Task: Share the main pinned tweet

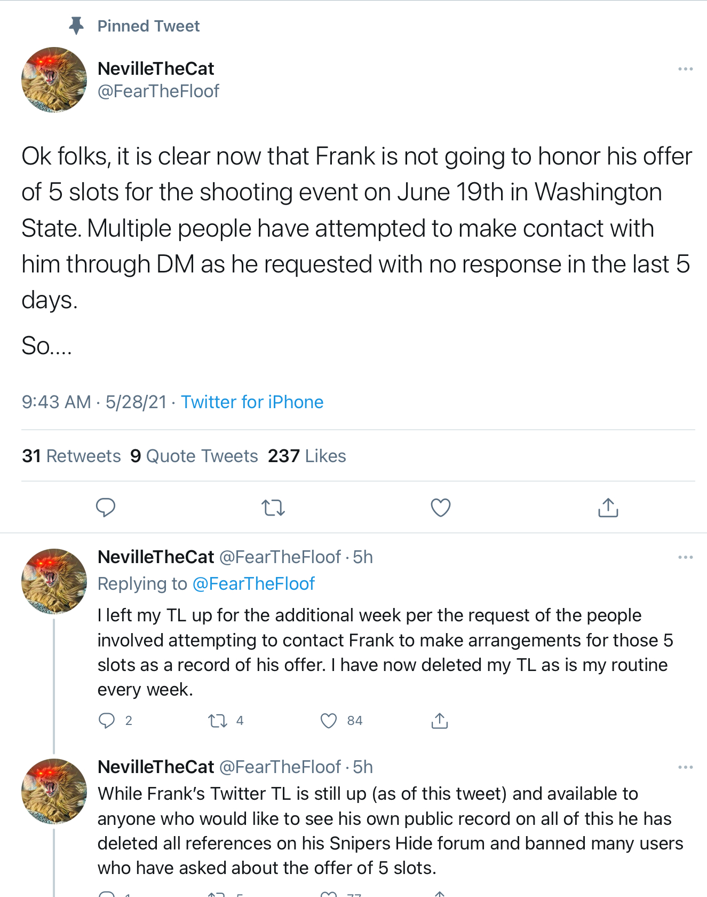Action: [x=608, y=507]
